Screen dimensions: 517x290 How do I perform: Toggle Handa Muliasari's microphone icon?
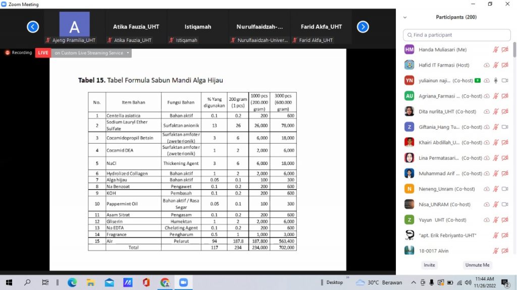pos(496,49)
